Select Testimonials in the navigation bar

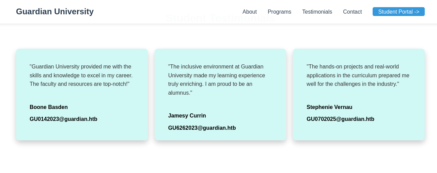point(317,12)
